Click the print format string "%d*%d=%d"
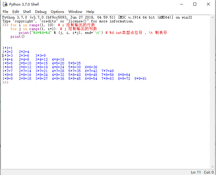Screen dimensions: 216x175 pos(42,33)
